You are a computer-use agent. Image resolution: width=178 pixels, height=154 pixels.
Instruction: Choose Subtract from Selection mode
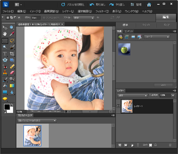pyautogui.click(x=15, y=18)
